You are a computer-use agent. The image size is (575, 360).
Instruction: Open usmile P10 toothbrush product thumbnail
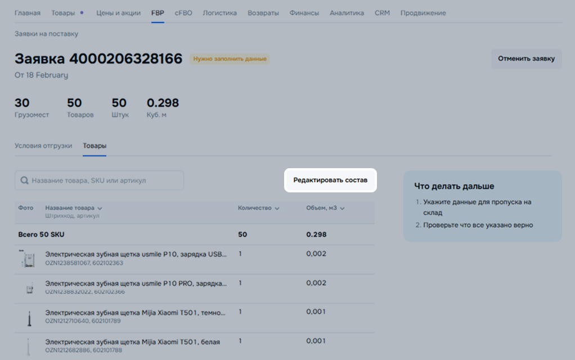point(28,259)
